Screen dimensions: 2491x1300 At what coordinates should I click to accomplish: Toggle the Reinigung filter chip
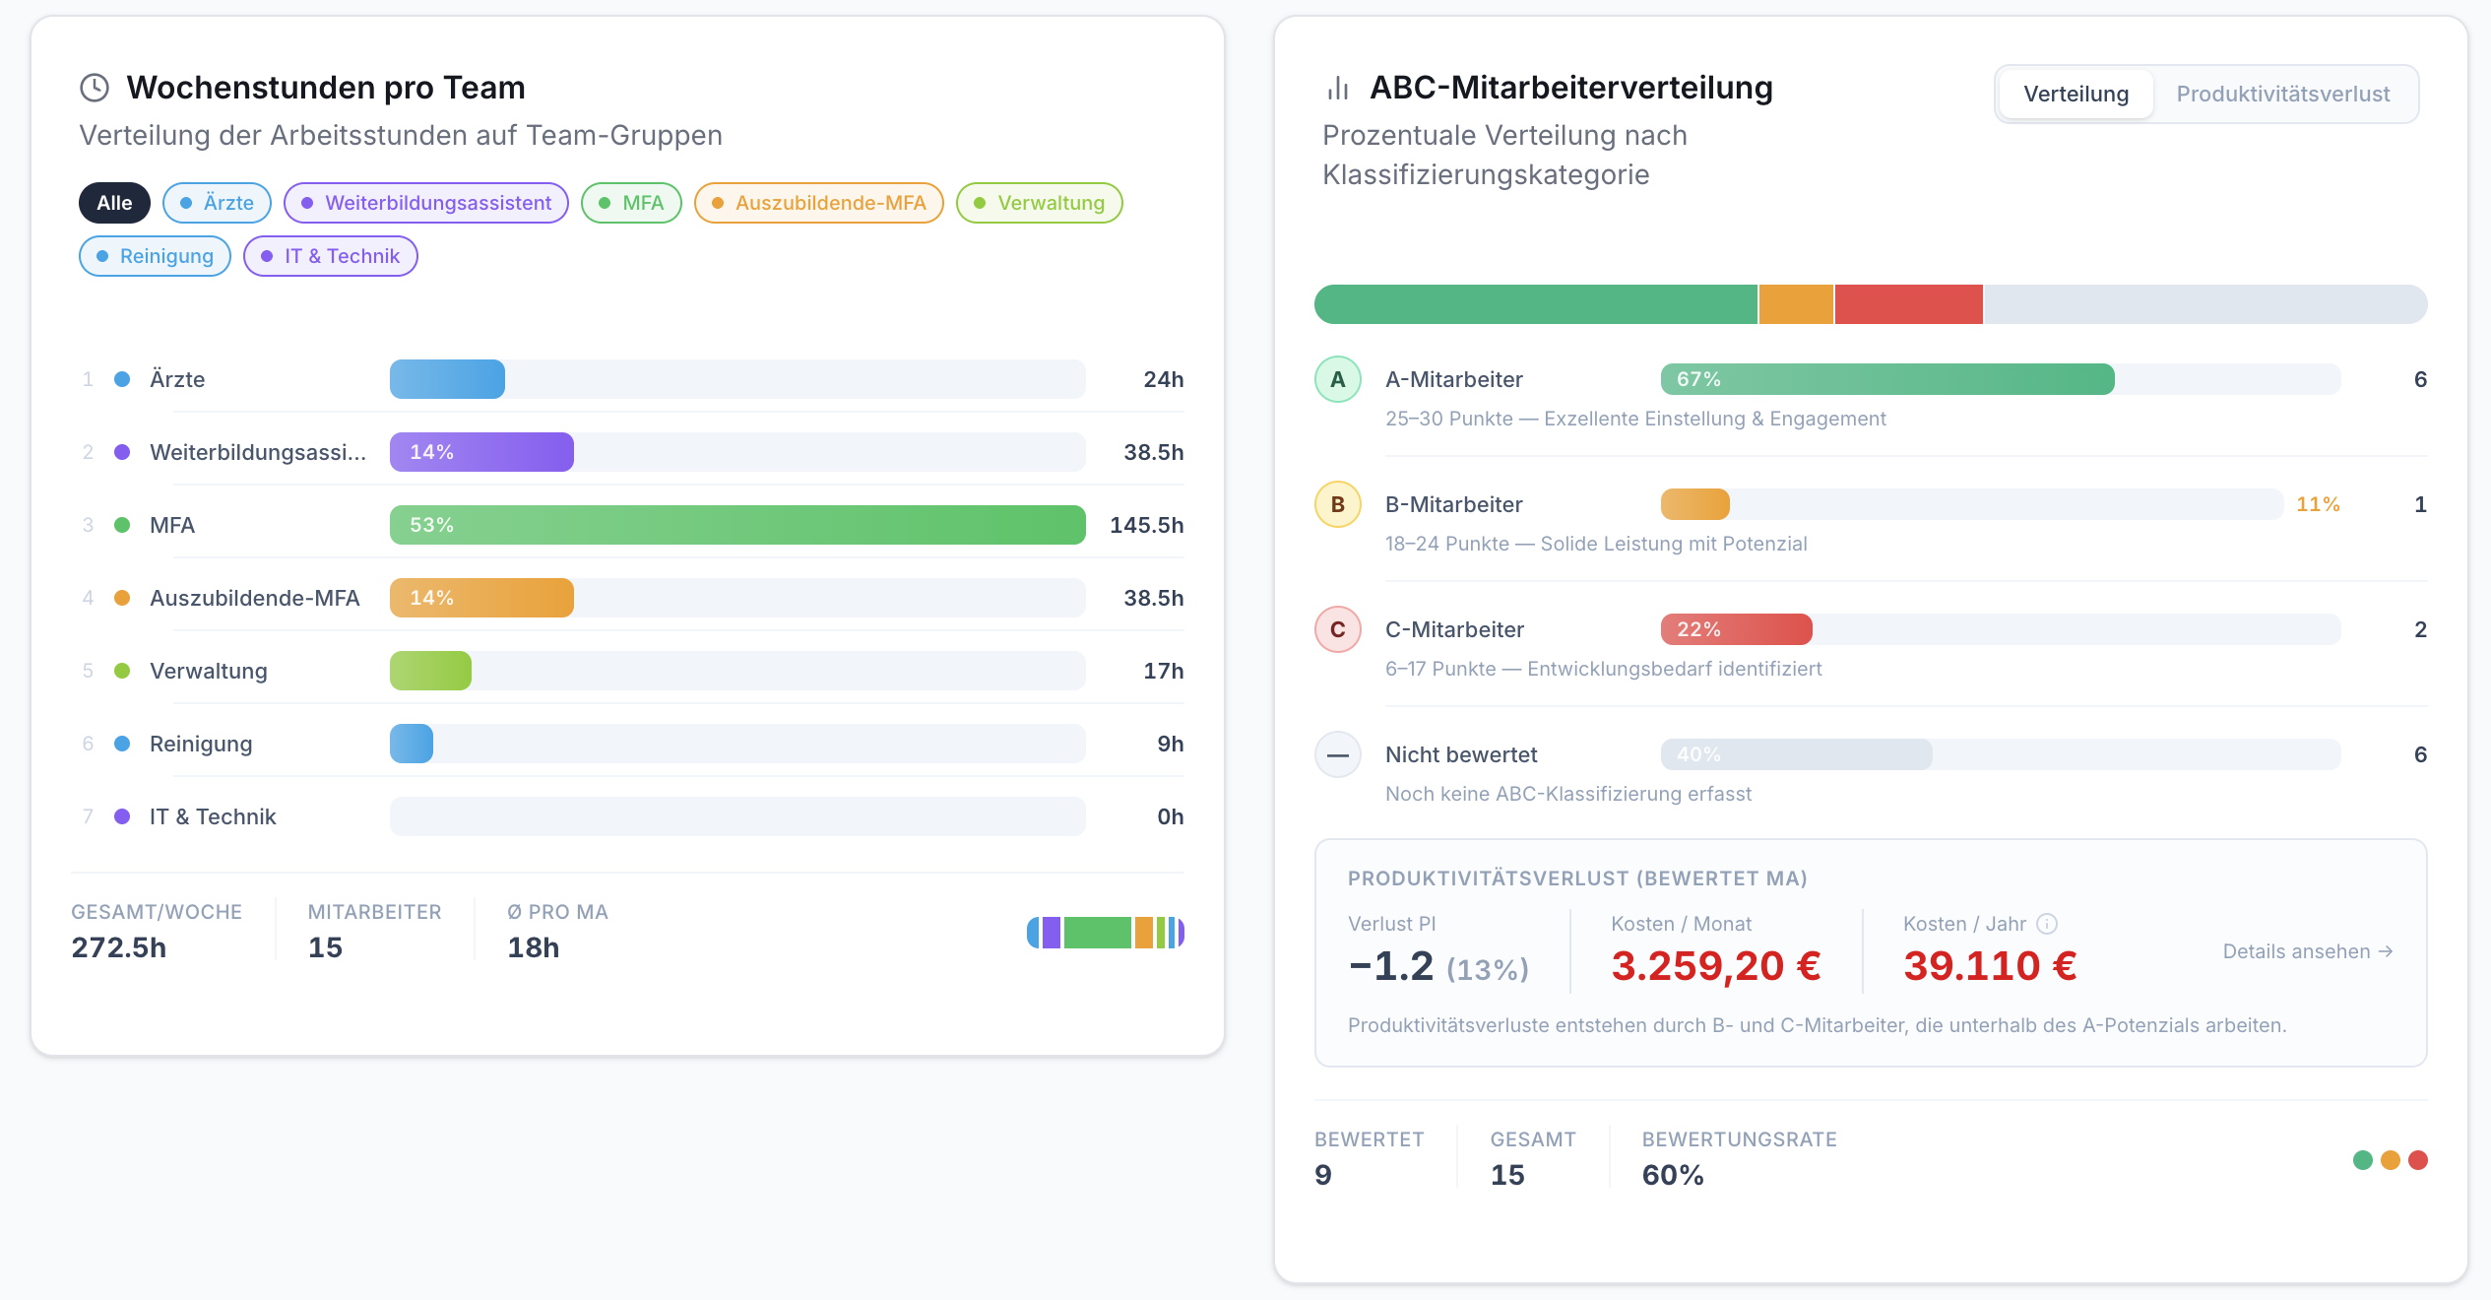(155, 256)
